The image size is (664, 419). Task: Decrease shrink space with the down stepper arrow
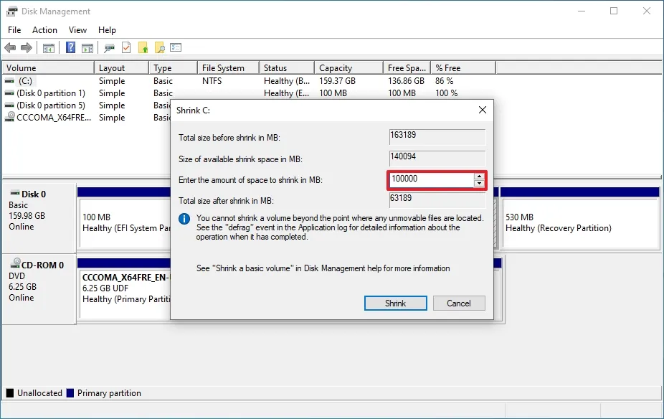click(479, 183)
